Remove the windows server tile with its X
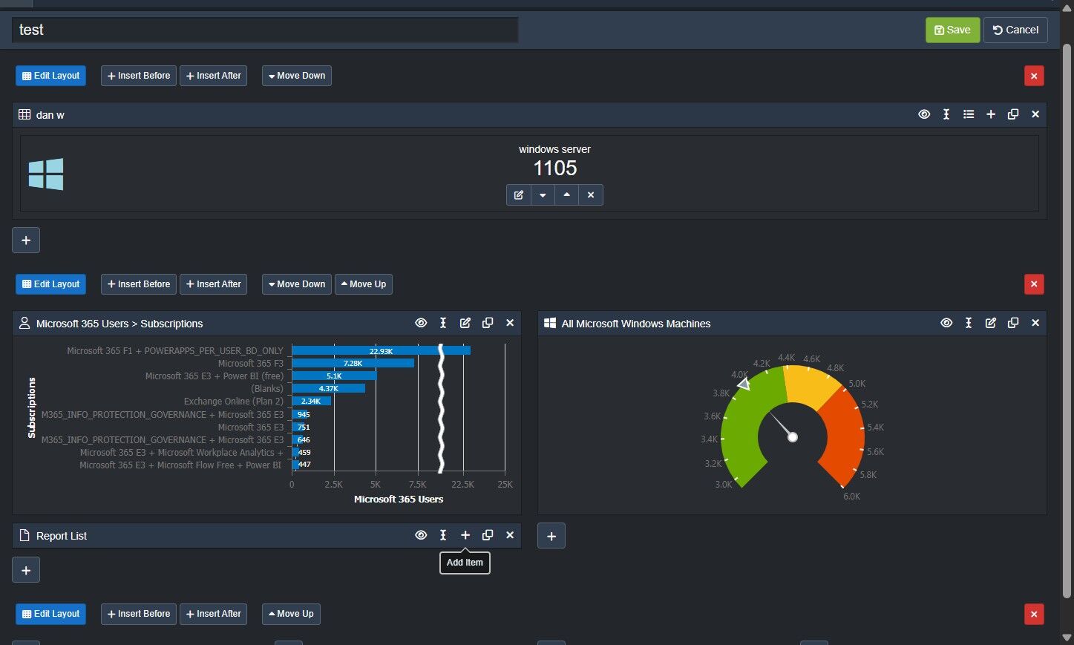The image size is (1074, 645). (591, 195)
